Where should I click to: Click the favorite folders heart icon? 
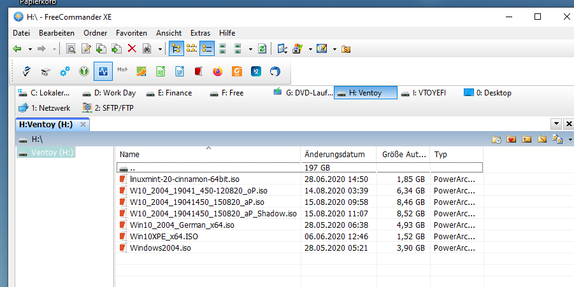(x=512, y=139)
